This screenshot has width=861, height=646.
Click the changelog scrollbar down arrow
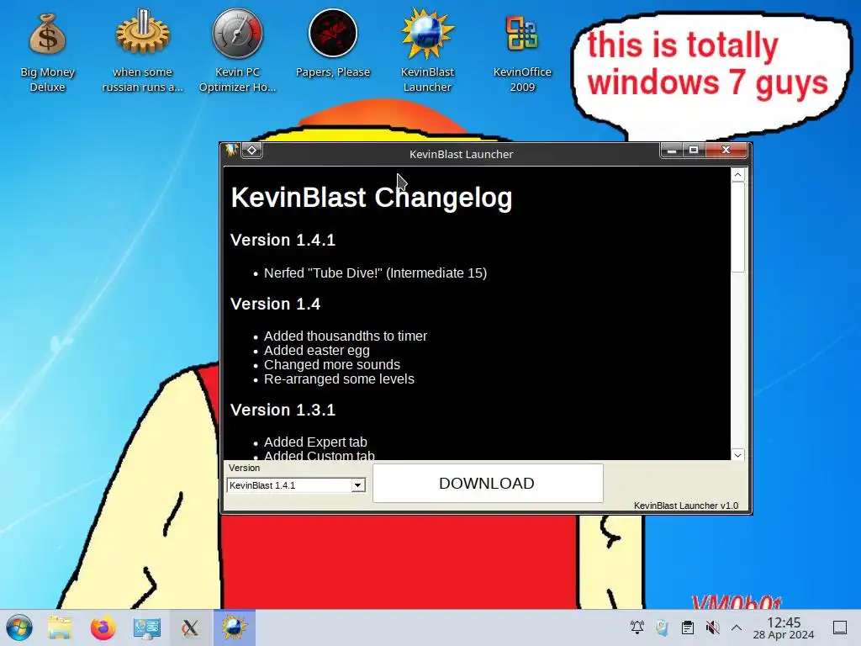(x=737, y=455)
